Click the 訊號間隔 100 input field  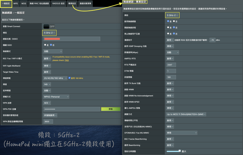[x=171, y=77]
